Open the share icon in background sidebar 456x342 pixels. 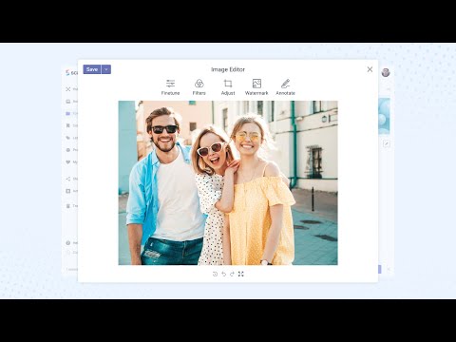(x=68, y=179)
